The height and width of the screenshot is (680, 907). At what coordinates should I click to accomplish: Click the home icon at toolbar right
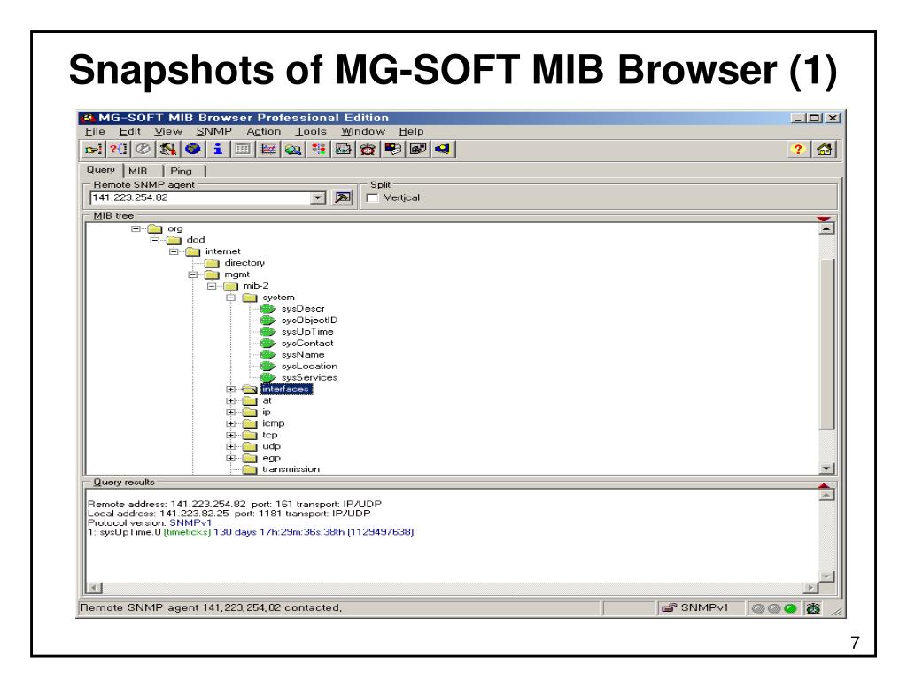pyautogui.click(x=825, y=149)
